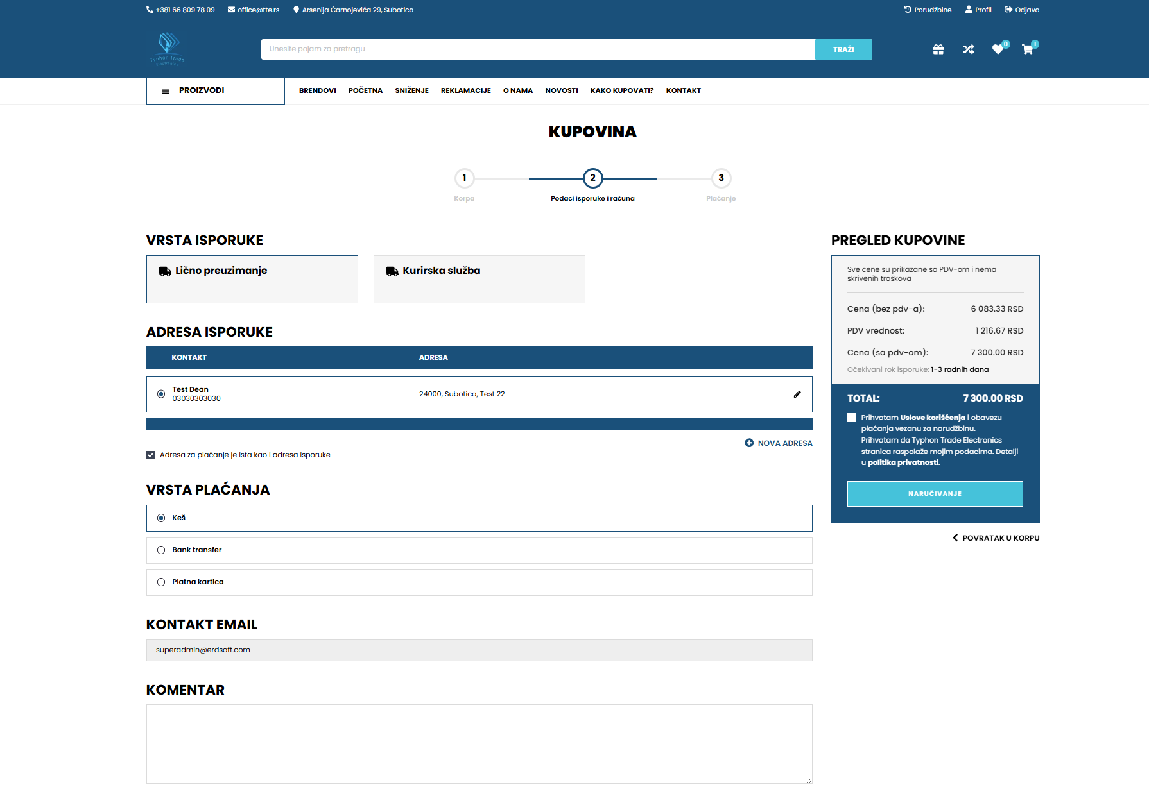Open the shopping cart icon
The image size is (1149, 805).
tap(1028, 49)
